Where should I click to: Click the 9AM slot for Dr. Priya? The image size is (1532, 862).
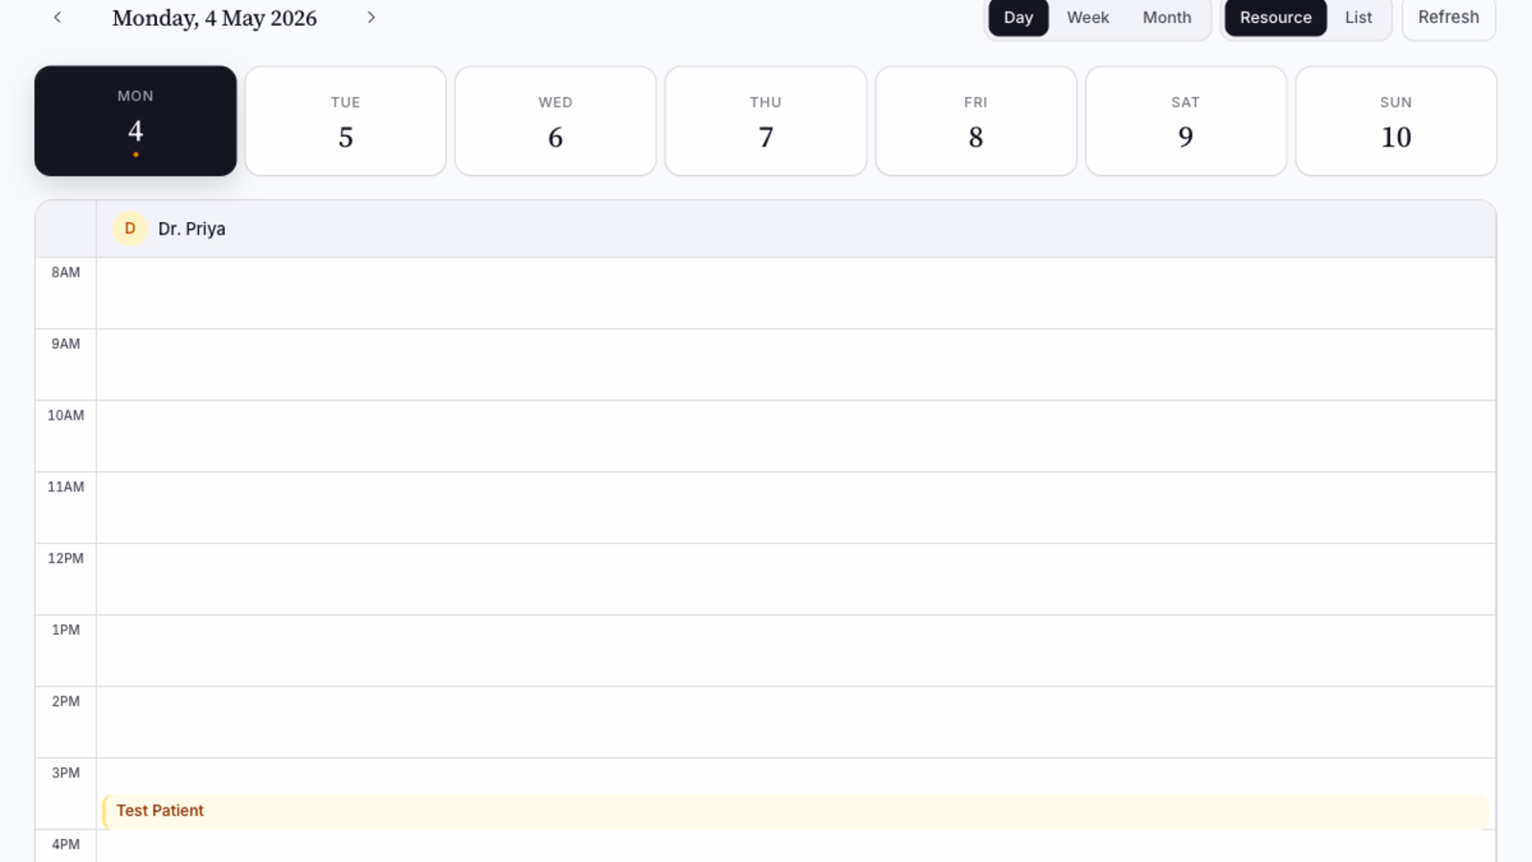(796, 365)
